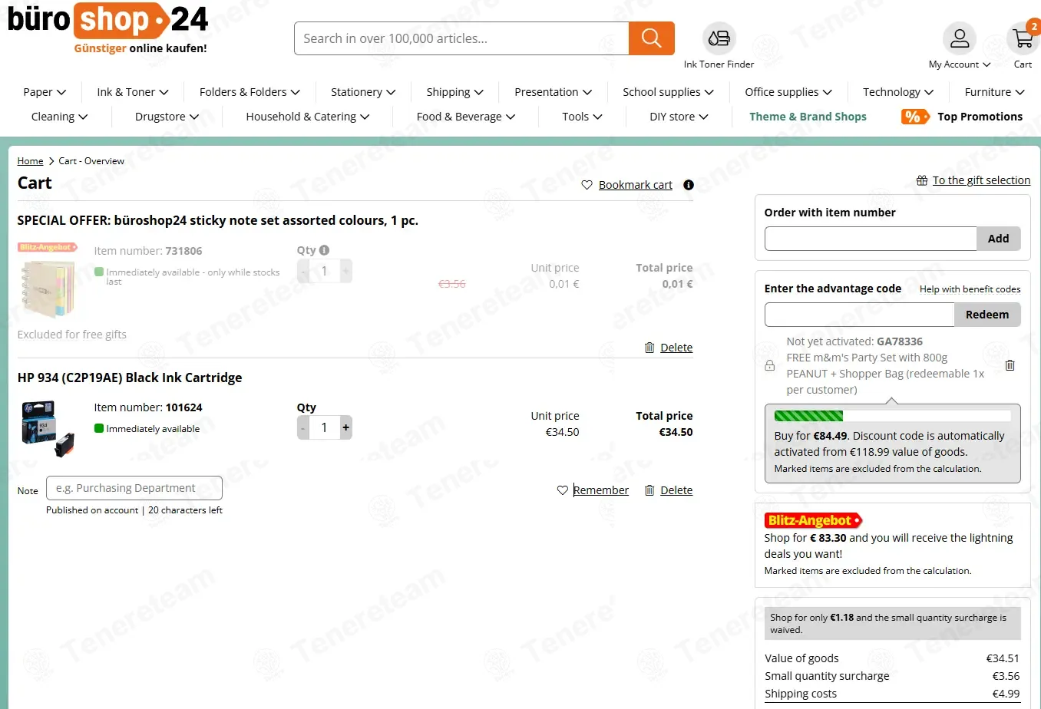The width and height of the screenshot is (1041, 709).
Task: Click the article search field
Action: coord(461,38)
